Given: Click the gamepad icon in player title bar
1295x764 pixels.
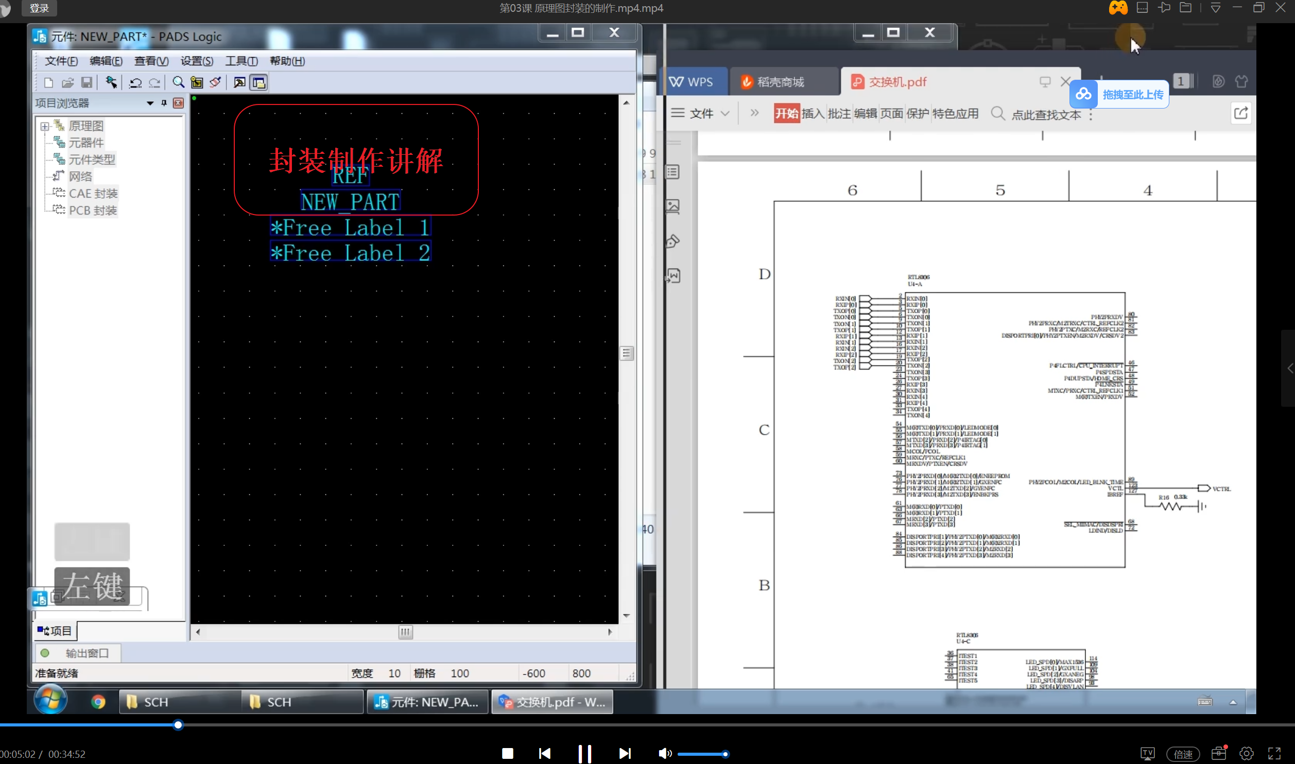Looking at the screenshot, I should click(x=1118, y=8).
